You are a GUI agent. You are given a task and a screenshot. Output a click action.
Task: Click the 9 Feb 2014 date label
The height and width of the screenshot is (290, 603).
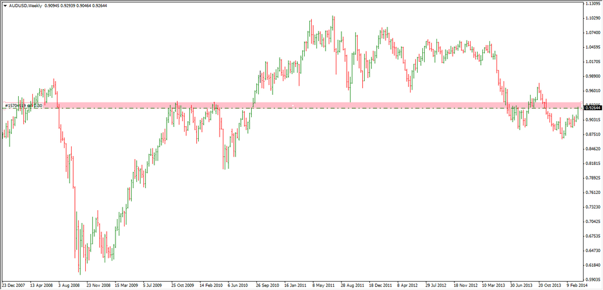577,284
